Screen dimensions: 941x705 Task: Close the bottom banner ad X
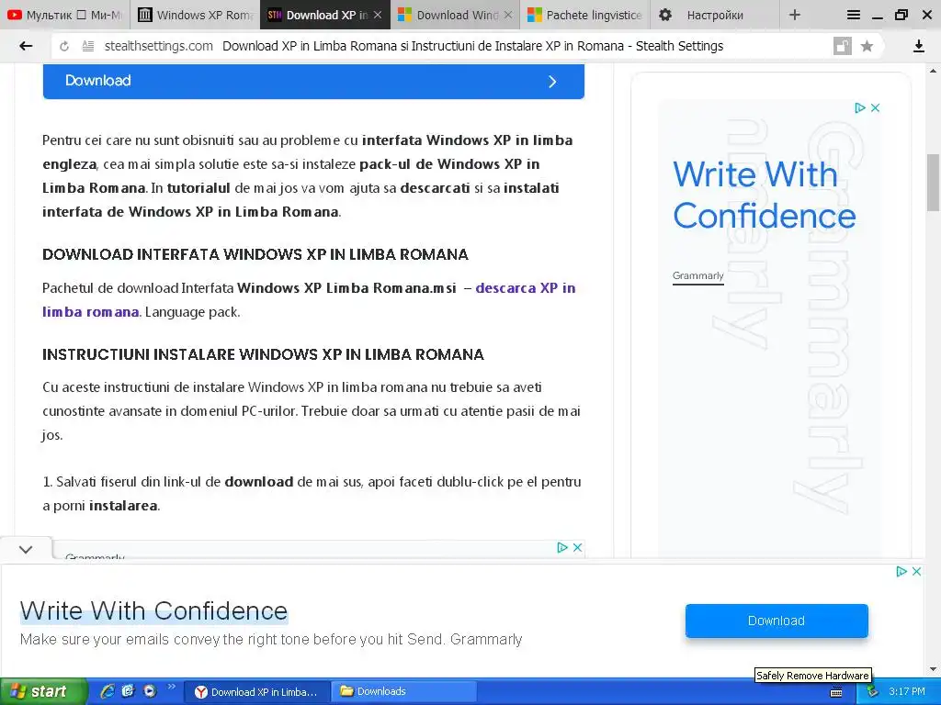pyautogui.click(x=916, y=571)
